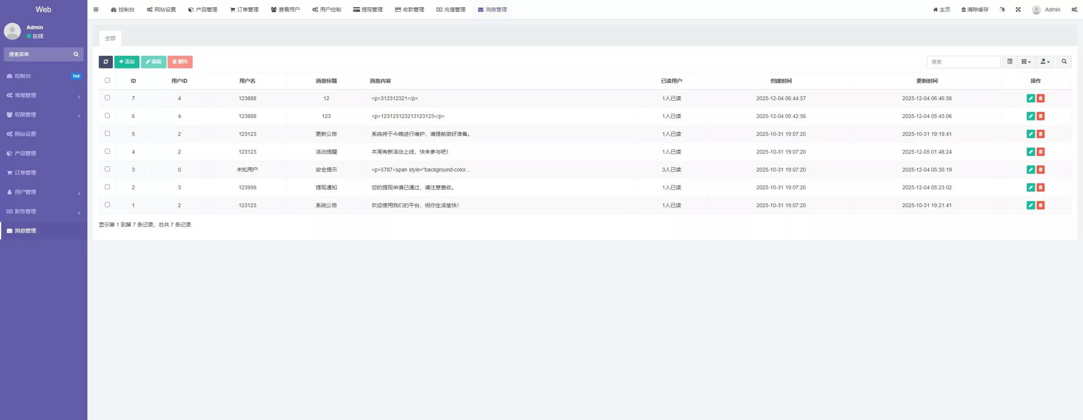Enter fullscreen mode via expand icon

point(1018,9)
